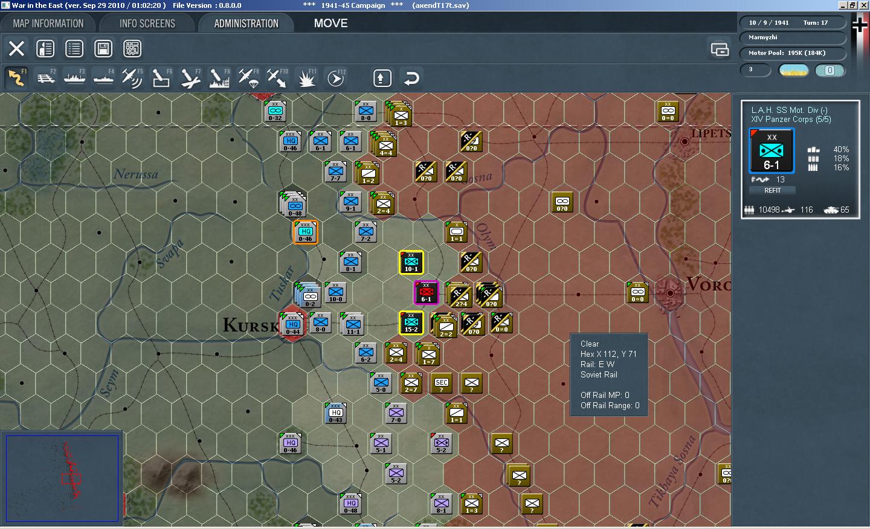This screenshot has width=870, height=529.
Task: Select the purple 5-1 unit counter
Action: tap(381, 444)
